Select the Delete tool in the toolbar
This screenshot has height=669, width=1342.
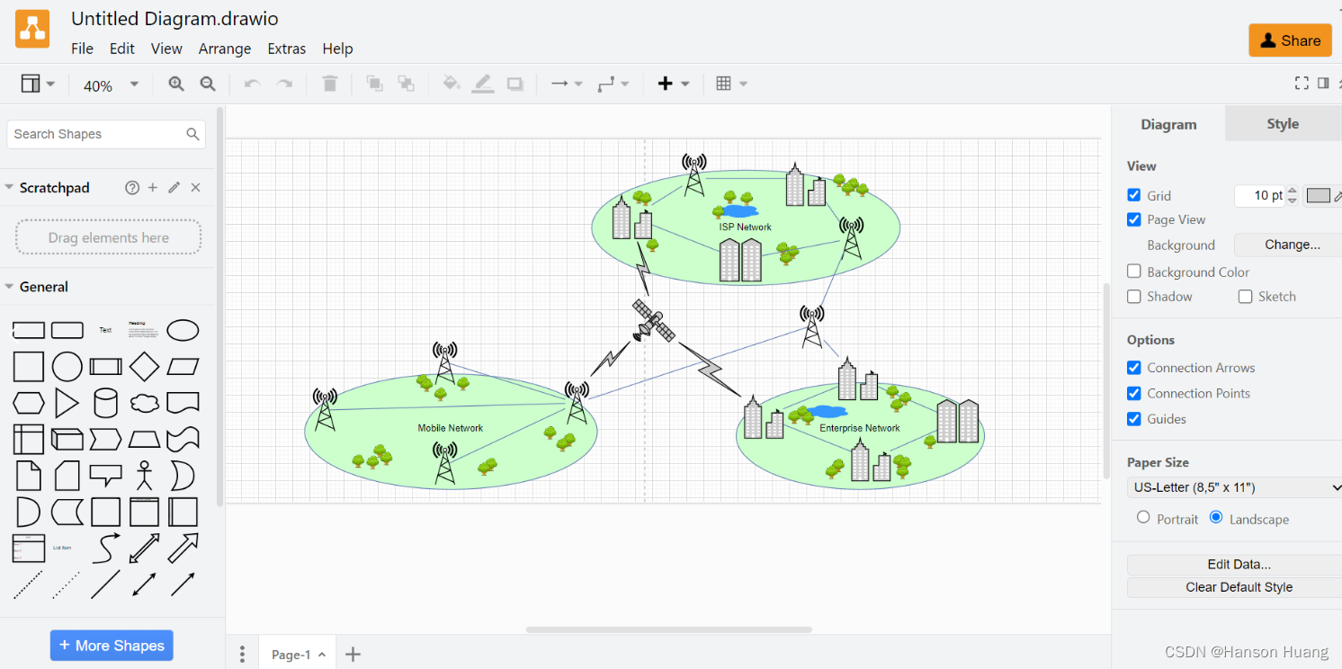329,83
